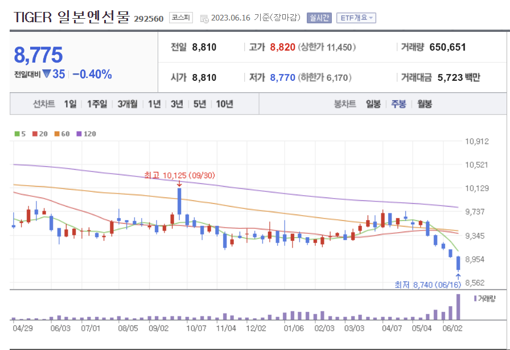The image size is (510, 350).
Task: Click the purple 거래량 volume legend marker
Action: (475, 298)
